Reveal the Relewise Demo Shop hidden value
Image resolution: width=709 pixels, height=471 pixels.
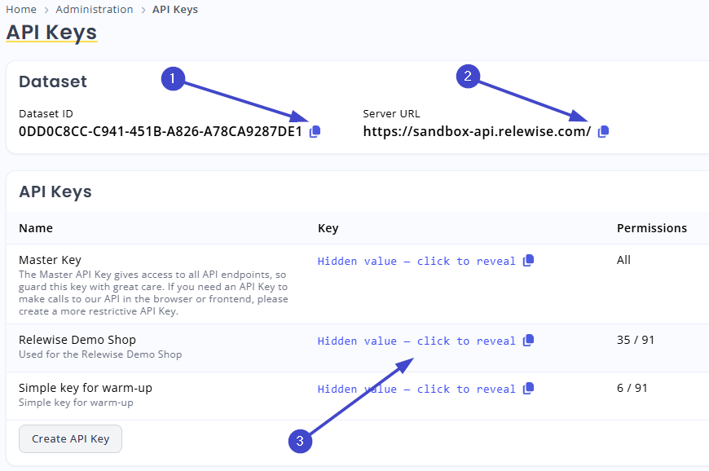[x=416, y=341]
